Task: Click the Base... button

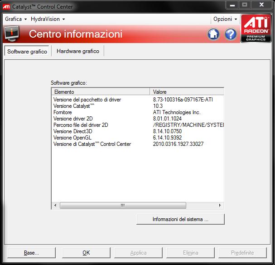Action: (x=31, y=253)
